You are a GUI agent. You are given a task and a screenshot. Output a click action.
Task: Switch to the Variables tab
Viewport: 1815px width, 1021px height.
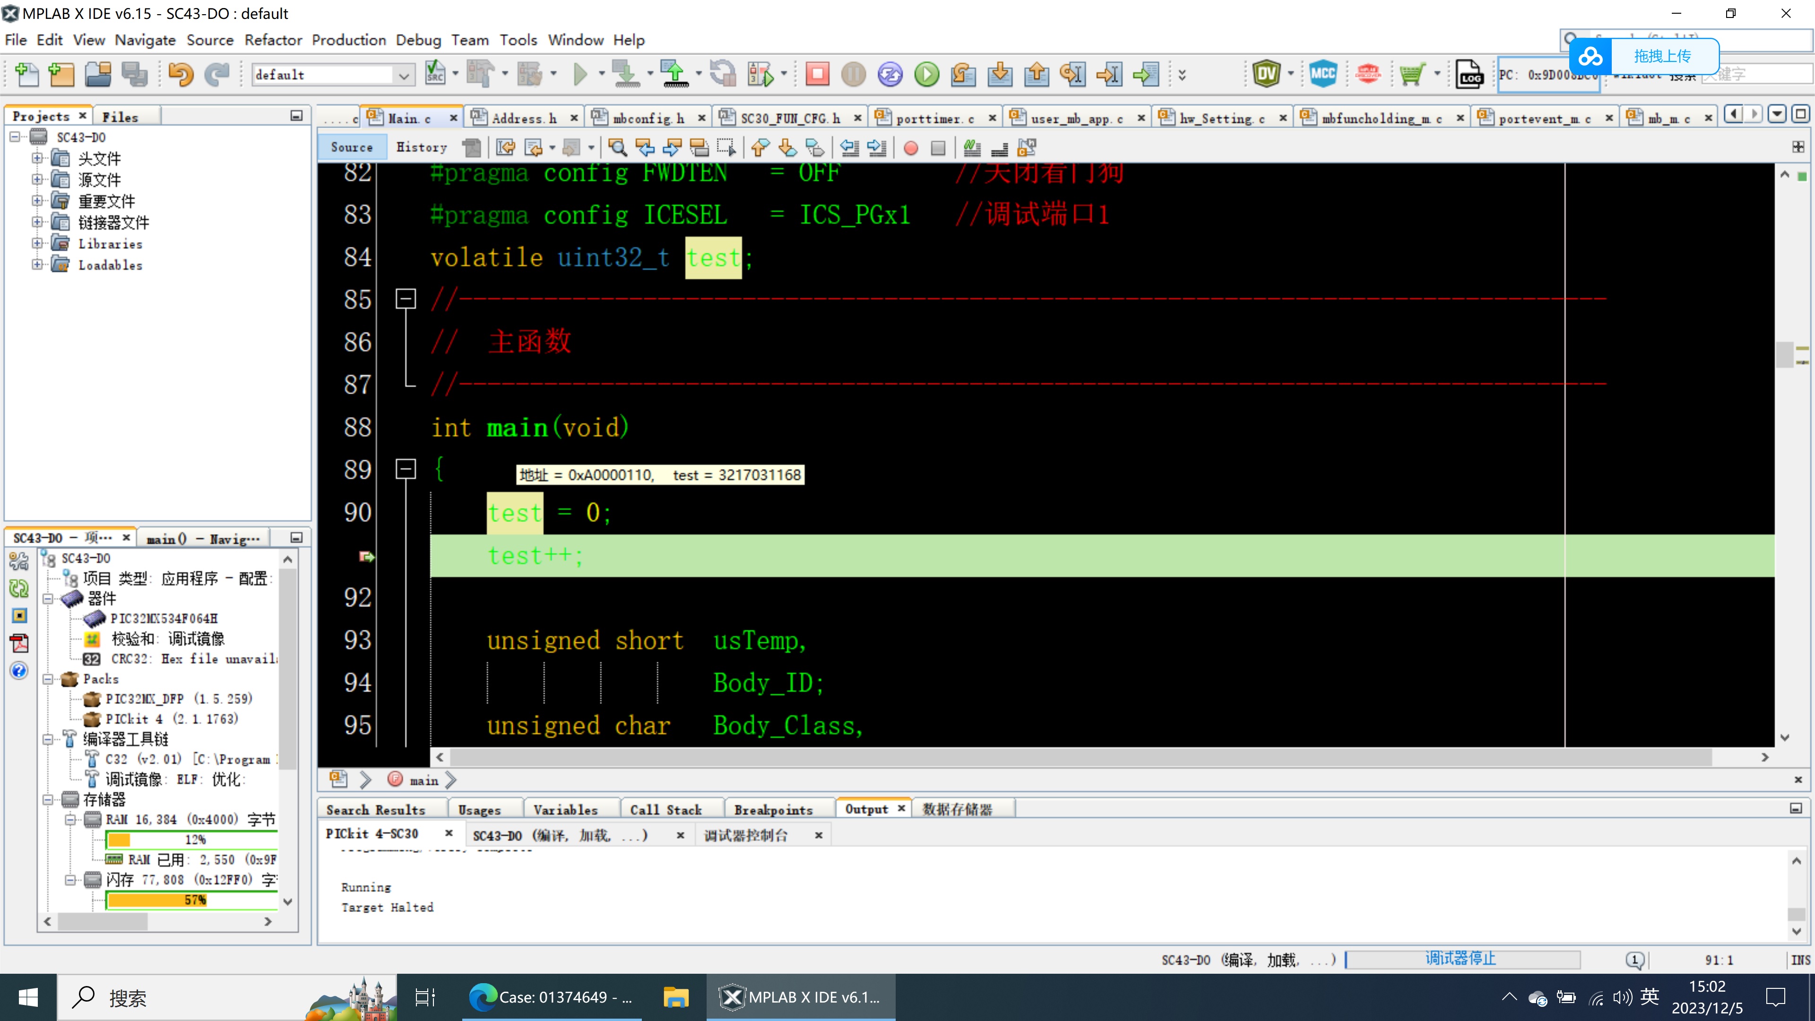565,810
